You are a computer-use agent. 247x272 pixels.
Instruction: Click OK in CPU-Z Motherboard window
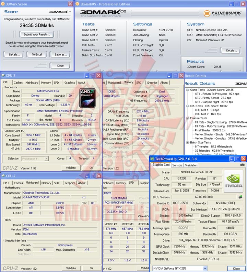click(91, 268)
